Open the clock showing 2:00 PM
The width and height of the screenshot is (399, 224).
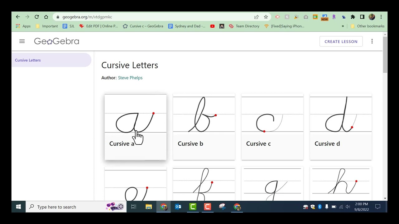362,207
